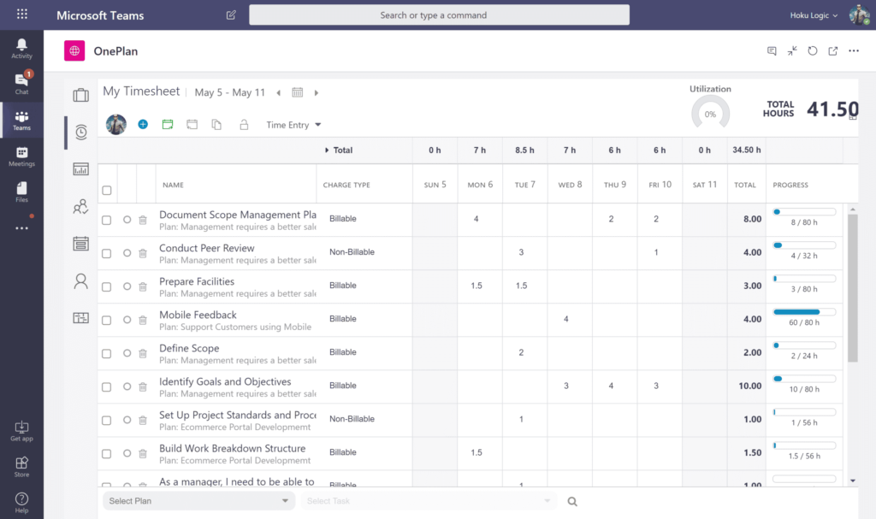Open the Teams Store
The width and height of the screenshot is (876, 519).
[21, 467]
